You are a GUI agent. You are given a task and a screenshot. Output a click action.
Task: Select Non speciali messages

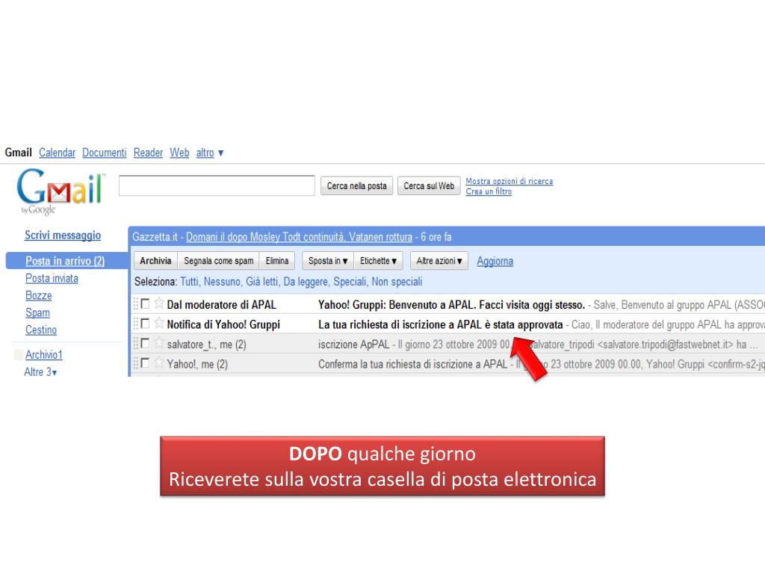(397, 282)
